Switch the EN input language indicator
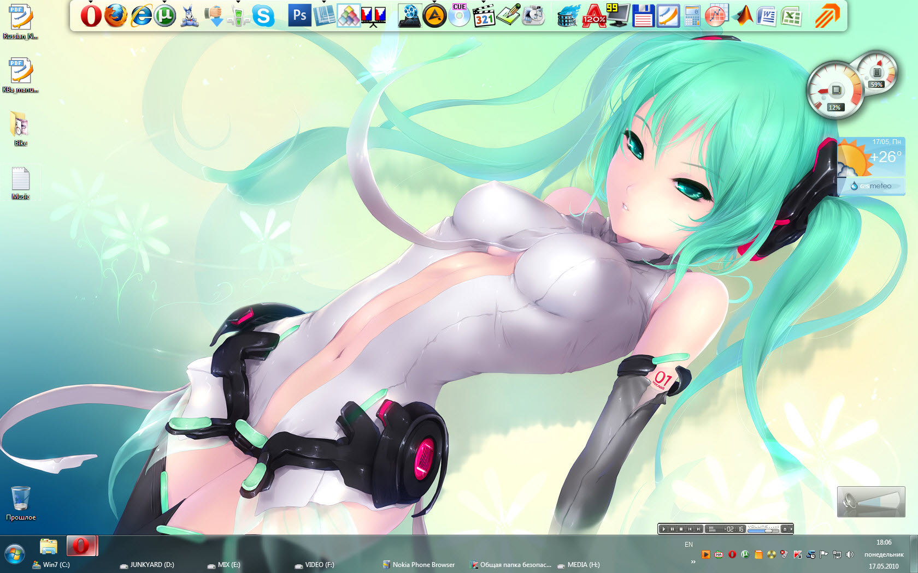This screenshot has height=573, width=918. click(688, 544)
